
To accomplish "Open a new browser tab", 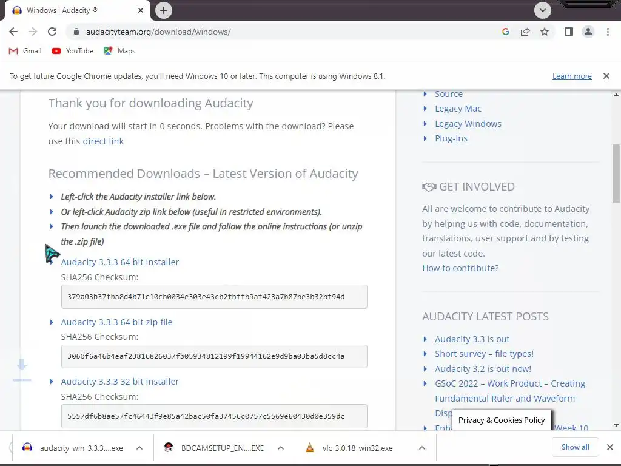I will (x=164, y=10).
